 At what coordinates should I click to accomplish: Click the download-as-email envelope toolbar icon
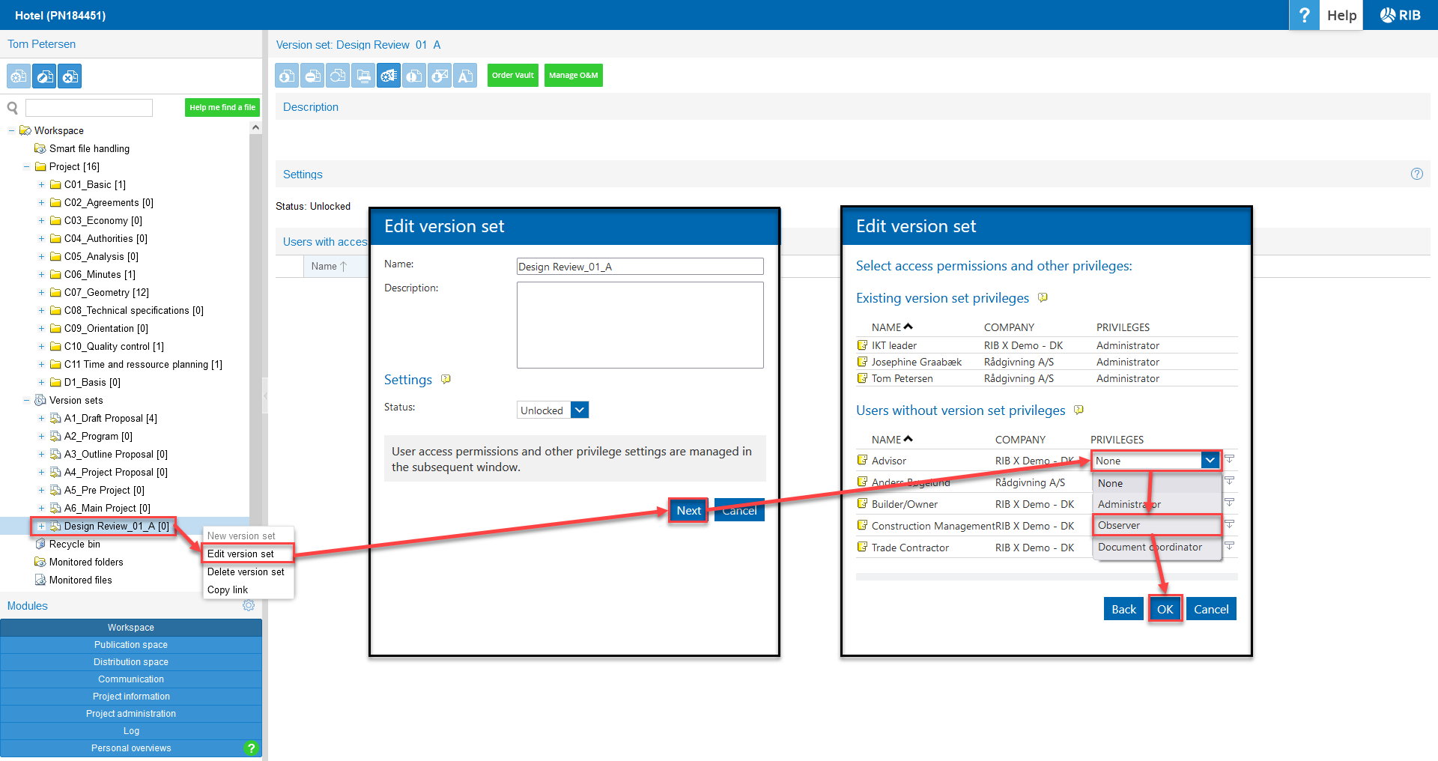point(440,76)
